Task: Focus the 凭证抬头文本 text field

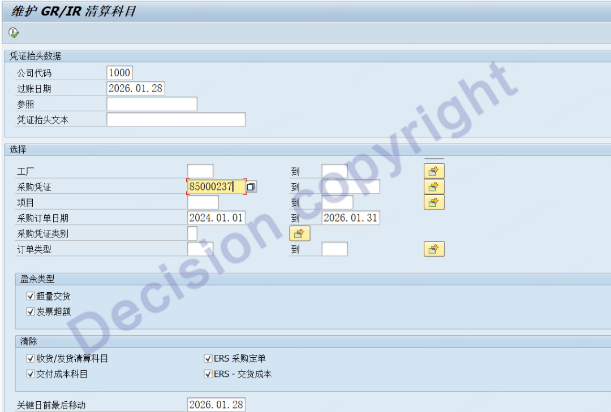Action: pos(176,120)
